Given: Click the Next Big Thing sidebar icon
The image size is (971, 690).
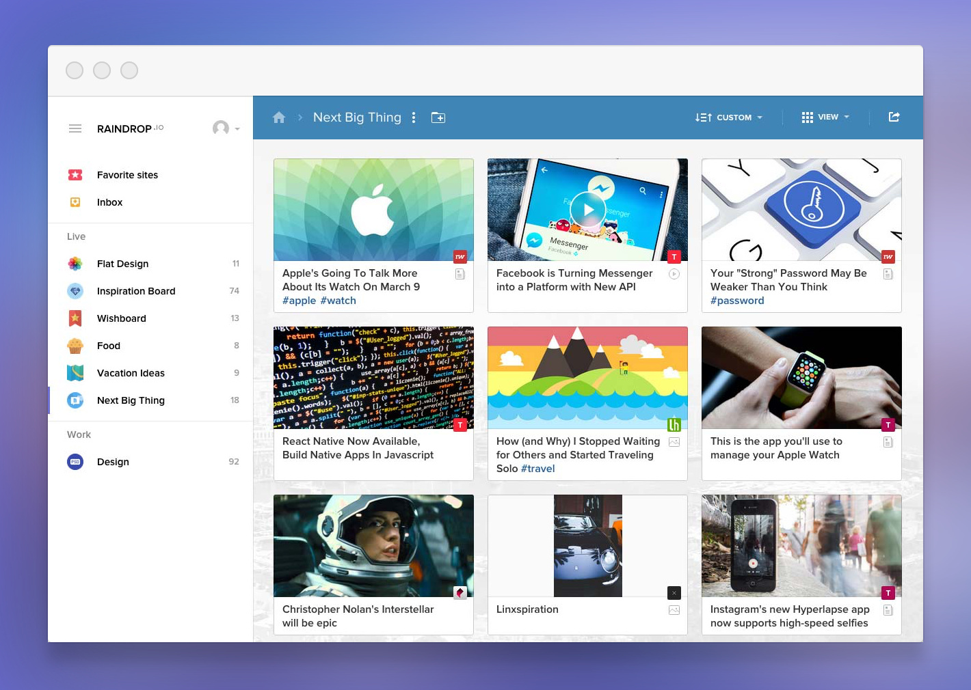Looking at the screenshot, I should point(75,400).
